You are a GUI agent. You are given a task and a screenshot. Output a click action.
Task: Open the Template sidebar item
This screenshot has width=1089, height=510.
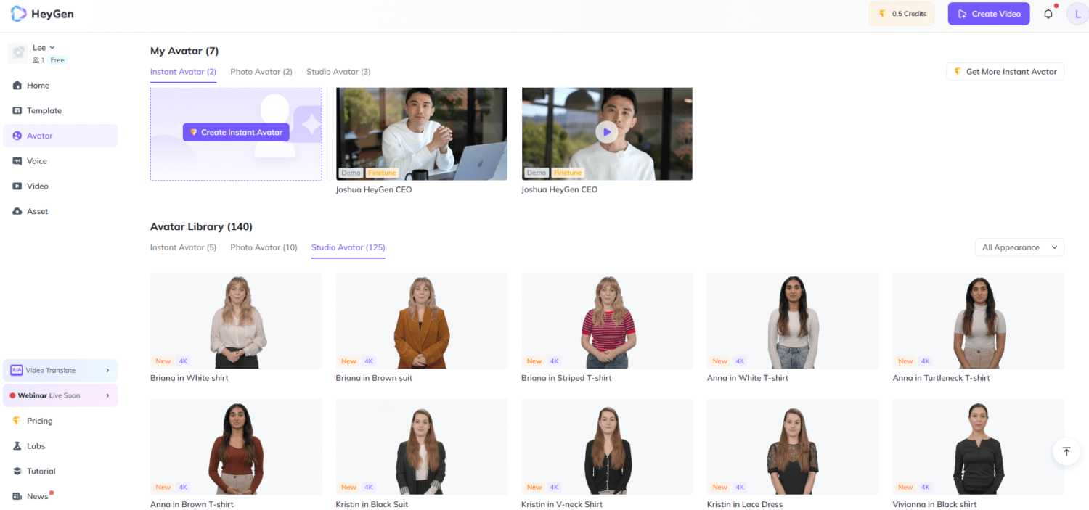coord(44,111)
